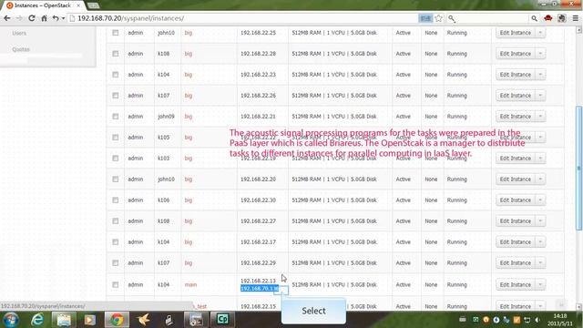Screen dimensions: 583x328
Task: Reload the Instances page
Action: (x=32, y=18)
